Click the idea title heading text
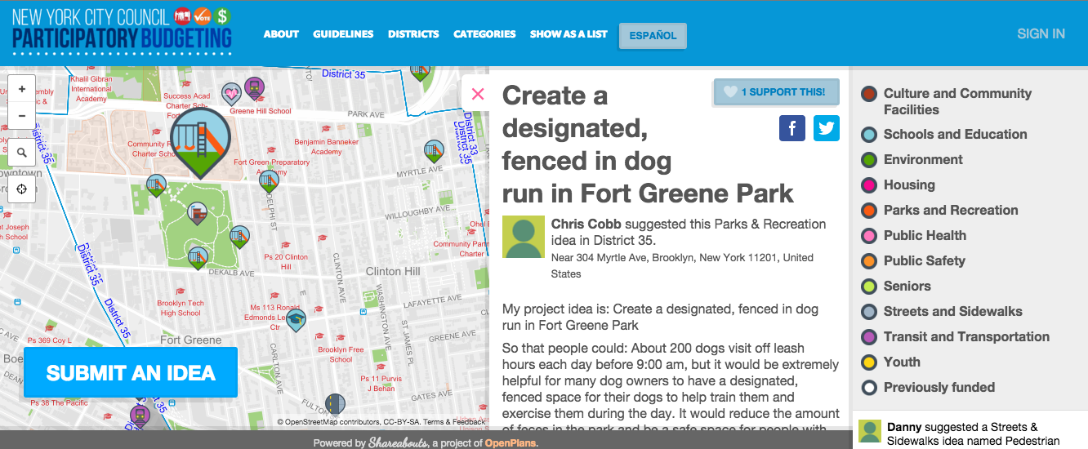Screen dimensions: 1088x449 tap(648, 144)
